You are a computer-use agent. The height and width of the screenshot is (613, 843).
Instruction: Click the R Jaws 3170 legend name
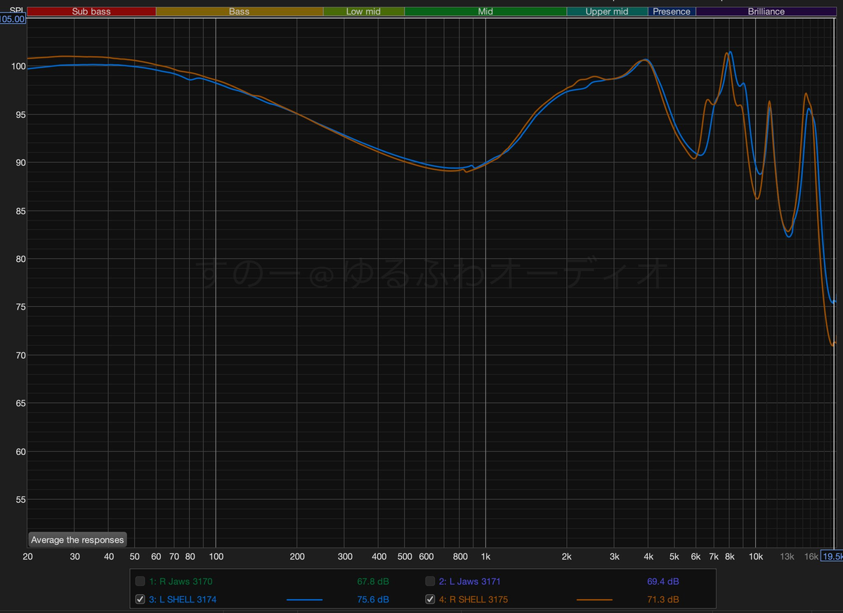pos(181,581)
